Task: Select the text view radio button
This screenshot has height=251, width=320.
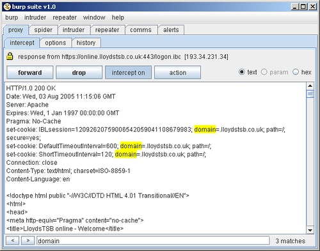Action: pos(241,72)
